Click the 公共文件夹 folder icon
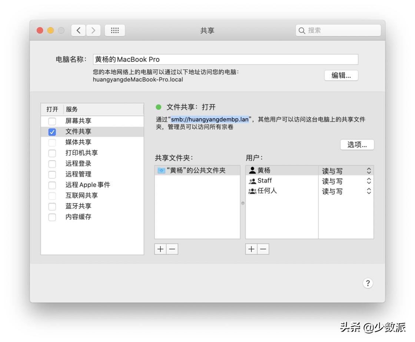 coord(161,170)
